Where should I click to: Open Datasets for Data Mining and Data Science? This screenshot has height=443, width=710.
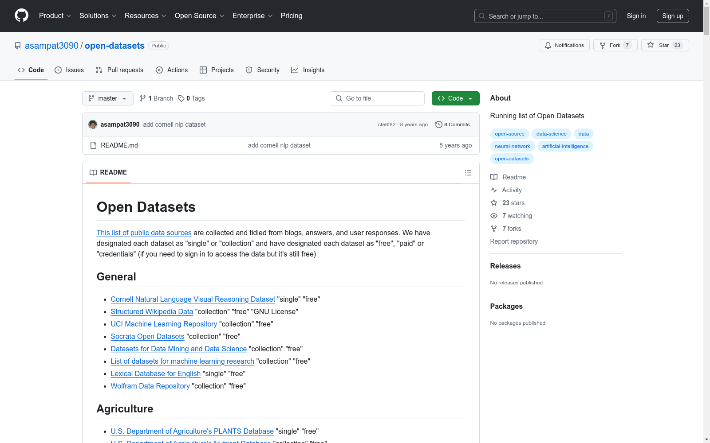point(179,349)
